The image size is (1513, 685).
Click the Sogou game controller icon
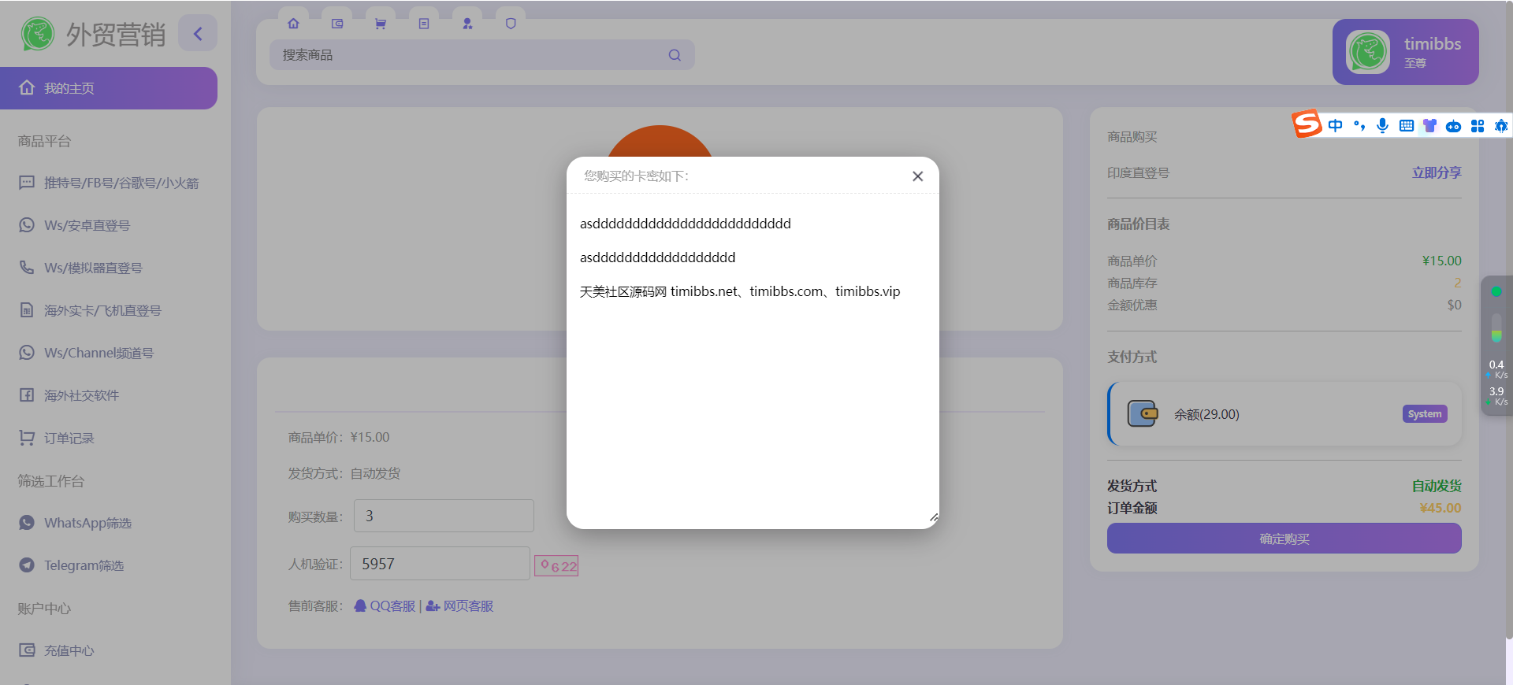pyautogui.click(x=1453, y=126)
